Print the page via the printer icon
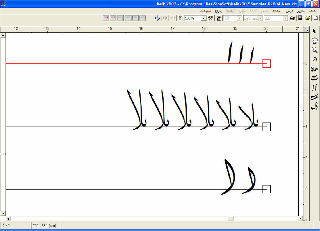The width and height of the screenshot is (320, 231). 292,18
